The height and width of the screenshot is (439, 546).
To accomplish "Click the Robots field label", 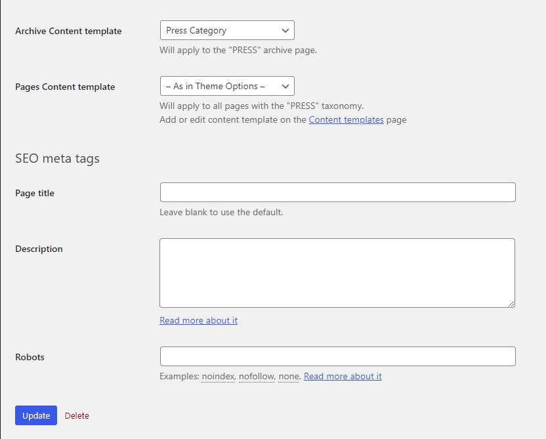I will click(30, 357).
